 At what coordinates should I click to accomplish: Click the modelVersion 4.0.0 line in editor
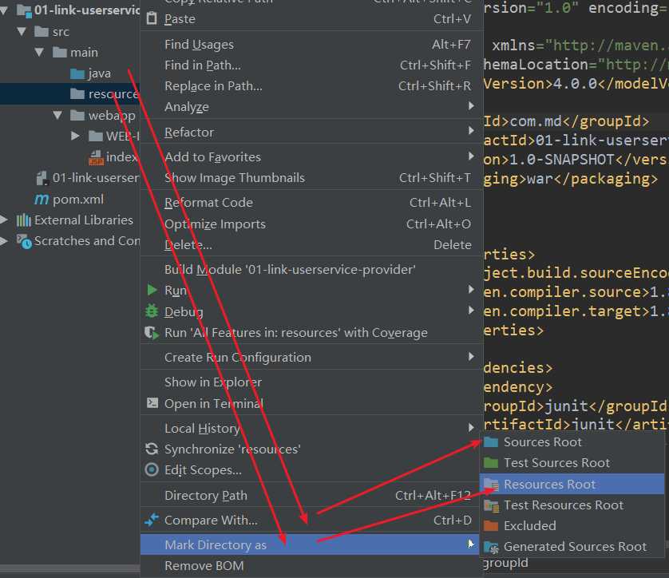(x=576, y=83)
